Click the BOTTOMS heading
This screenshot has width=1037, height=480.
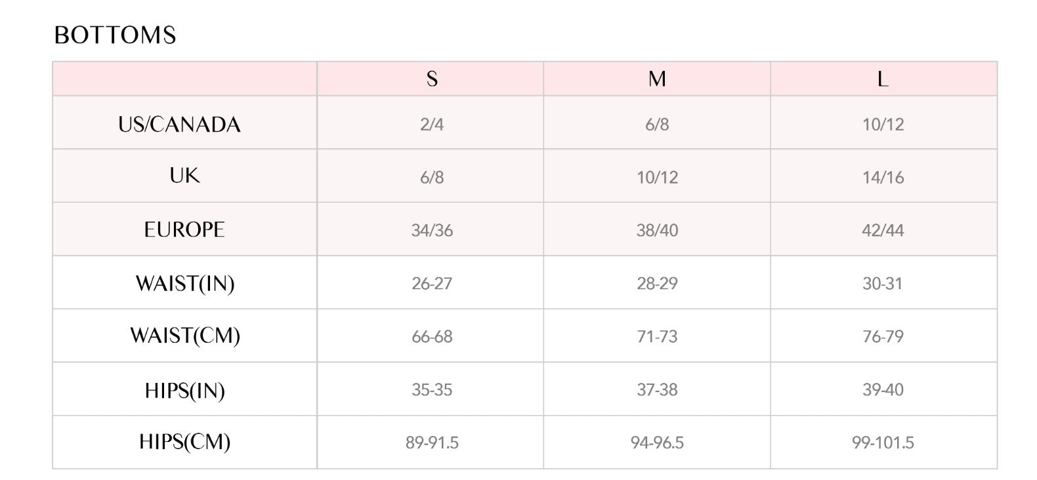(115, 35)
